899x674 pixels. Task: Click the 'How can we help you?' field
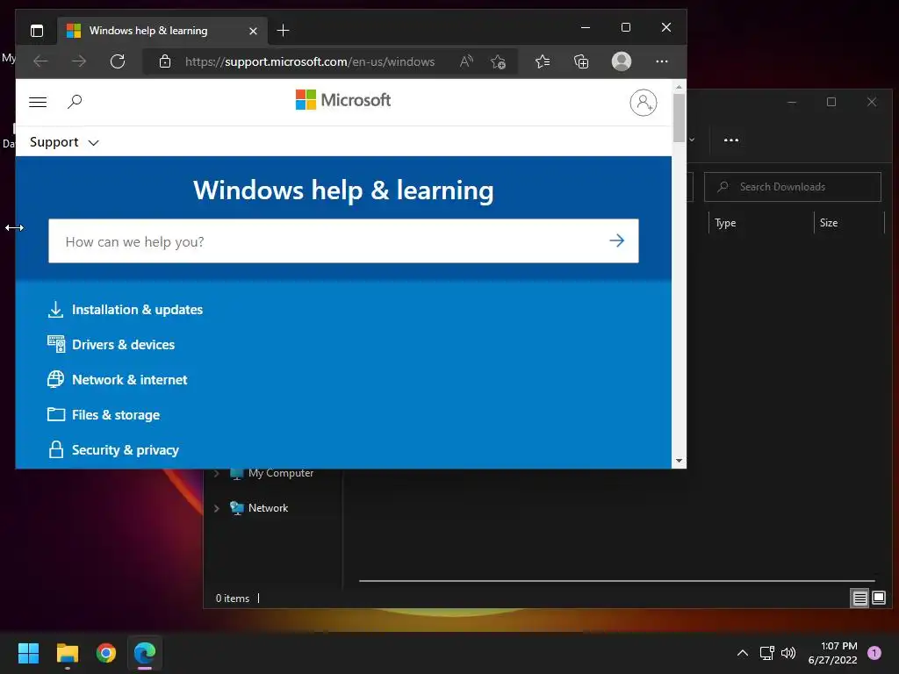(327, 241)
